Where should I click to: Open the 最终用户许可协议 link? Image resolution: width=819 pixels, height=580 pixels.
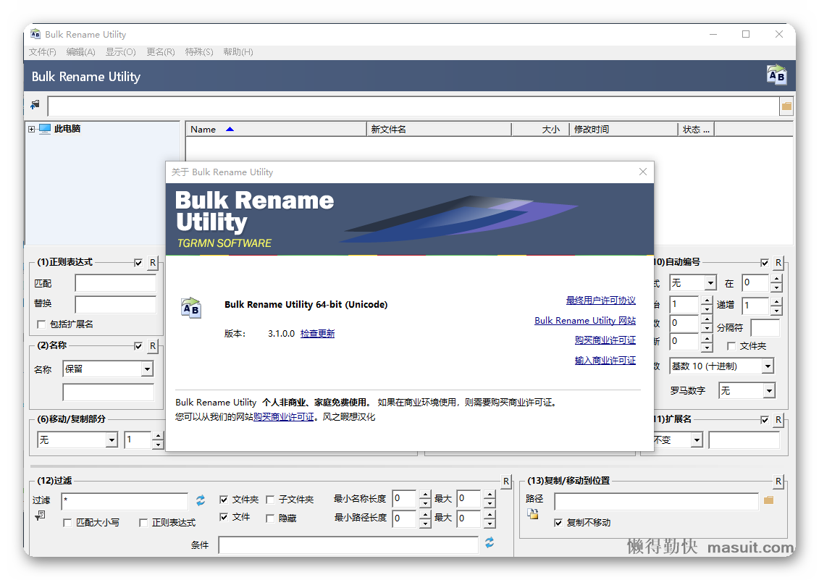[x=600, y=300]
